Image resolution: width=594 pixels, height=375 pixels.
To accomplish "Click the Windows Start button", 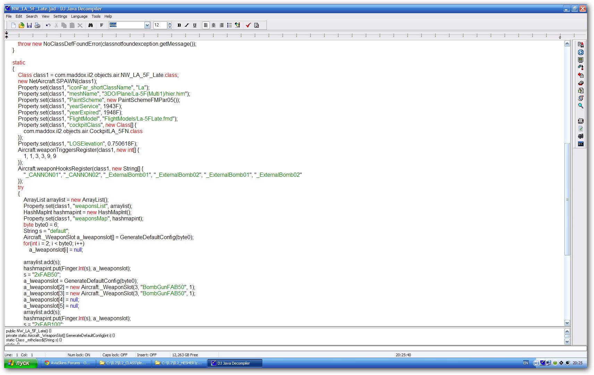I will [21, 363].
